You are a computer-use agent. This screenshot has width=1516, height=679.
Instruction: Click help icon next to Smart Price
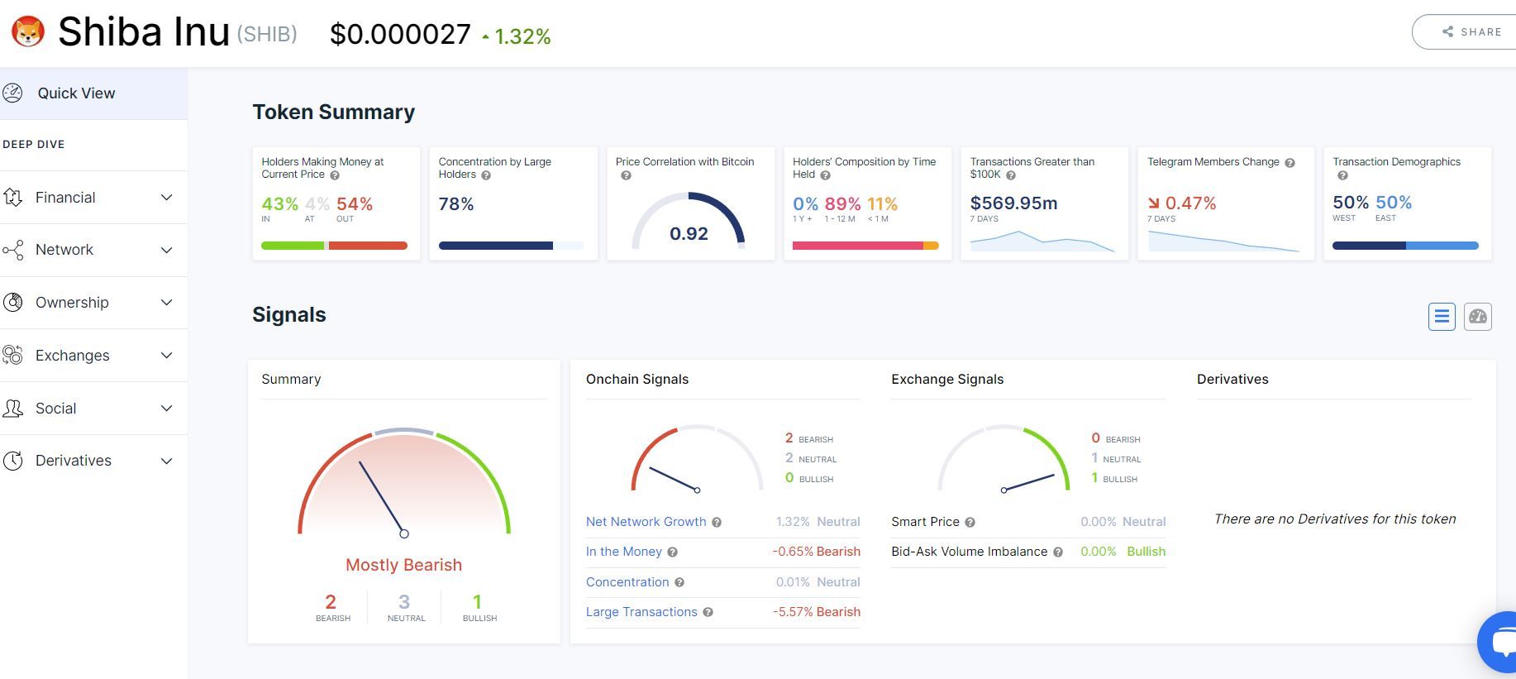pyautogui.click(x=970, y=523)
